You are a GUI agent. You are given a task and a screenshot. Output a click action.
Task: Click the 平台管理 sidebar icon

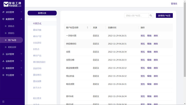(x=3, y=75)
